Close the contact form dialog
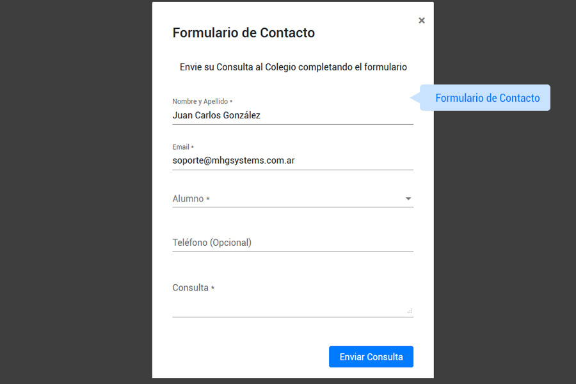Screen dimensions: 576x384 click(x=422, y=20)
